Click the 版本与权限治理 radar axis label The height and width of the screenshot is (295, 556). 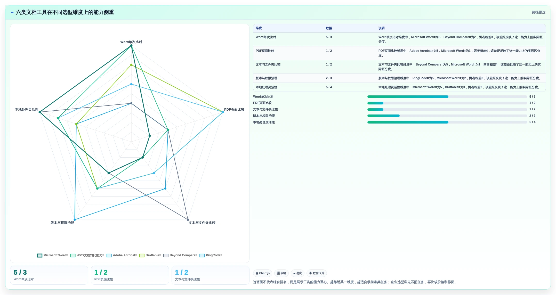(x=62, y=223)
